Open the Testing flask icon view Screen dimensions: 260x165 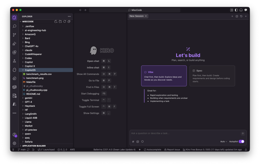[14, 61]
